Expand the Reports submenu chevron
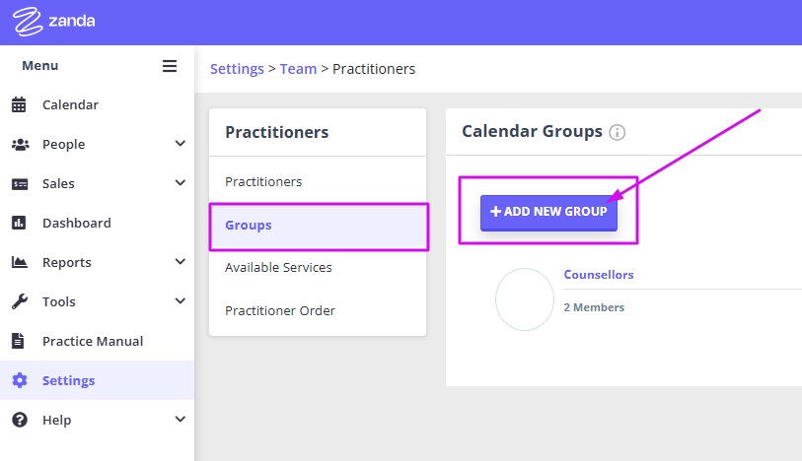 (181, 262)
